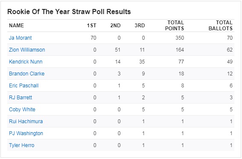Click the Rookie Of The Year title

click(x=69, y=12)
